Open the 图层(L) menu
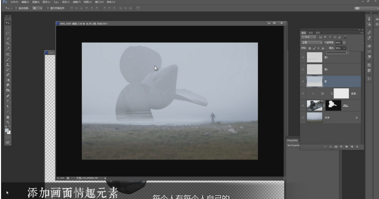379x199 pixels. click(46, 2)
